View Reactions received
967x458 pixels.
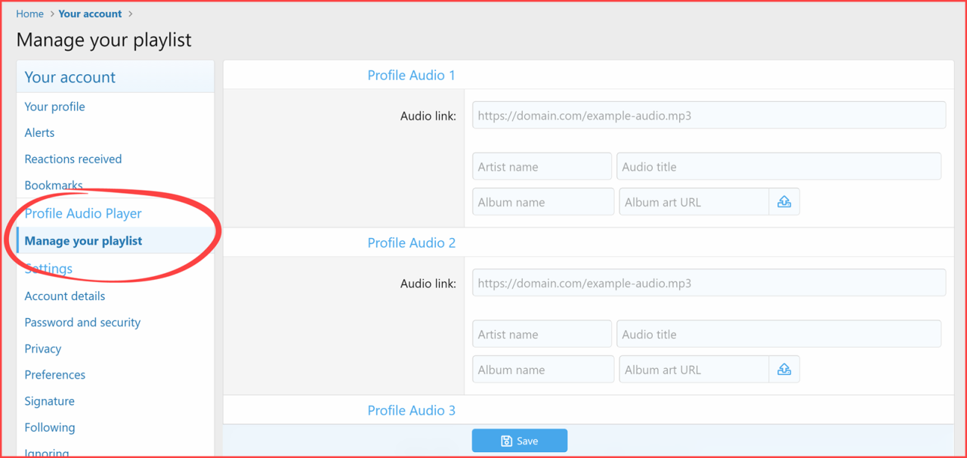tap(73, 159)
